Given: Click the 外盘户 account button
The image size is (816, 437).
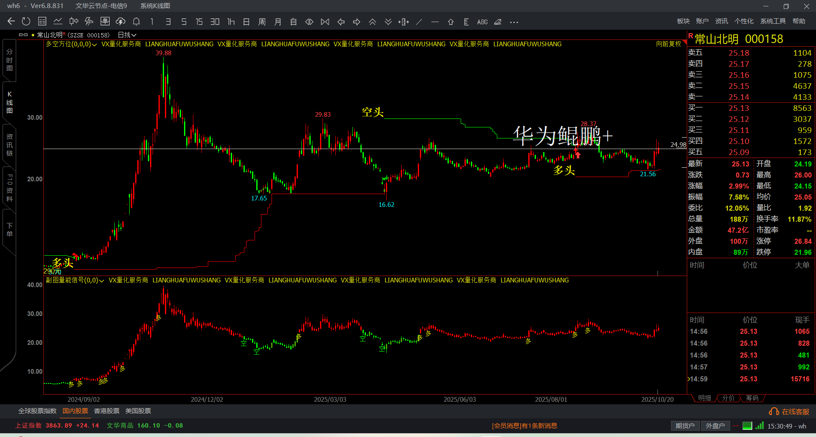Looking at the screenshot, I should 715,426.
